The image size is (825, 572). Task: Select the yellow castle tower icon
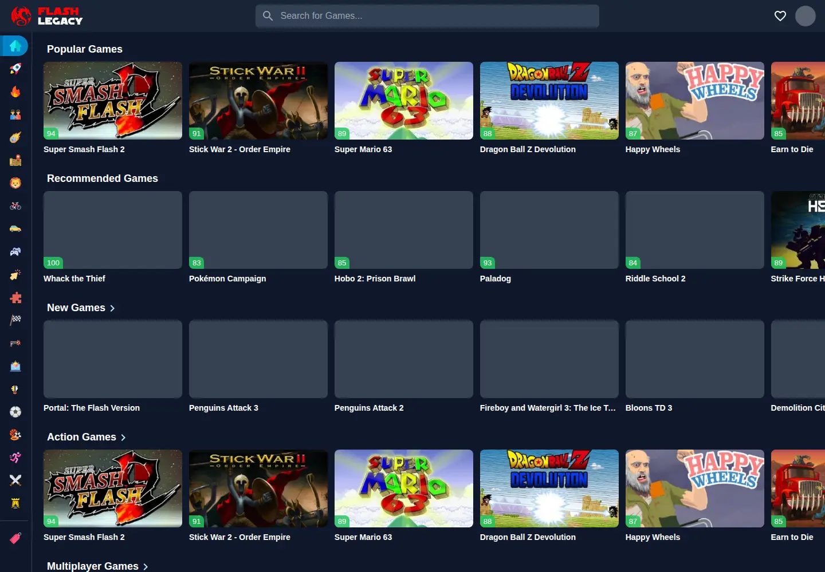(x=15, y=503)
